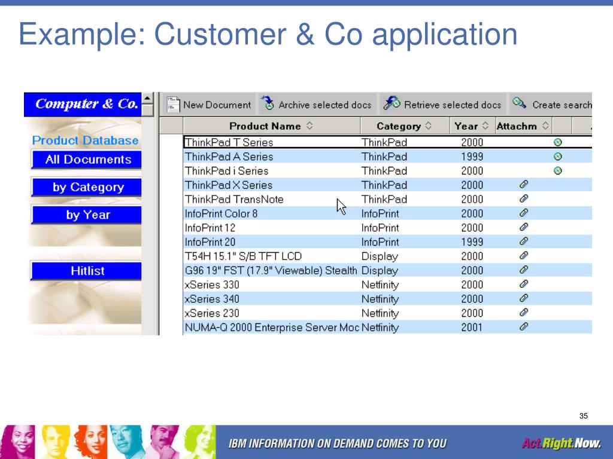
Task: Click year 1999 in the InfoPrint 20 row
Action: click(x=472, y=242)
